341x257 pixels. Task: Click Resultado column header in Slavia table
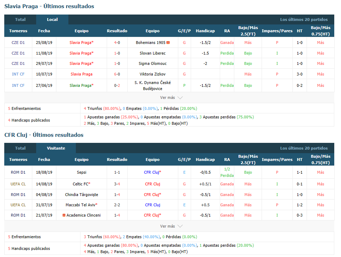pos(117,31)
